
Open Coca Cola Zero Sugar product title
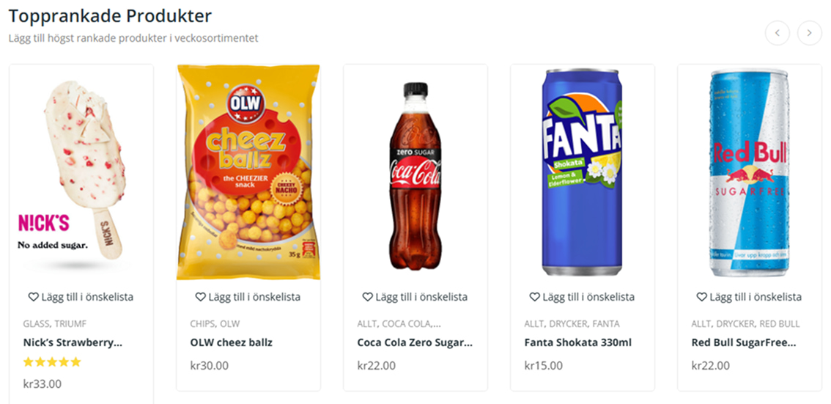(415, 342)
